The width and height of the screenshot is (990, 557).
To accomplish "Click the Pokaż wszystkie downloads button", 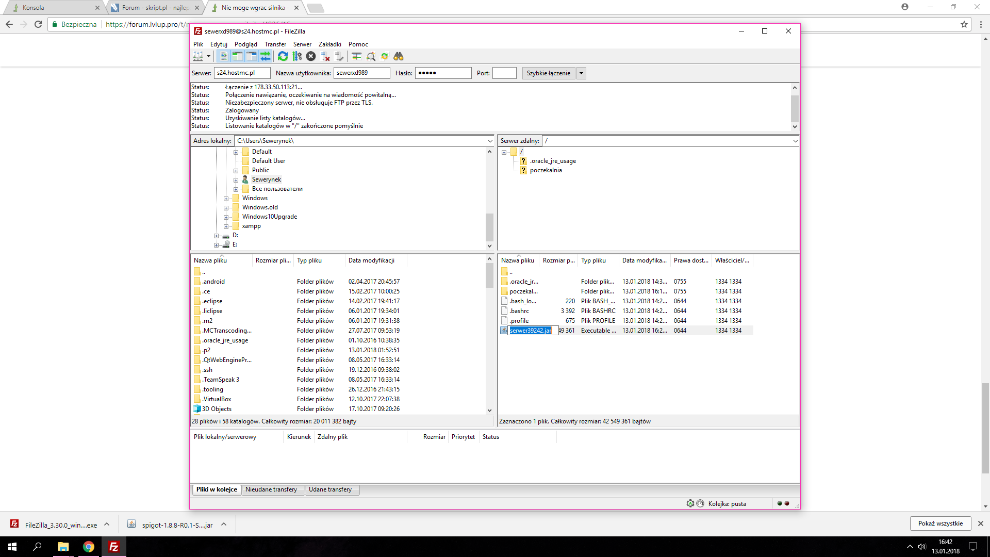I will click(x=940, y=523).
